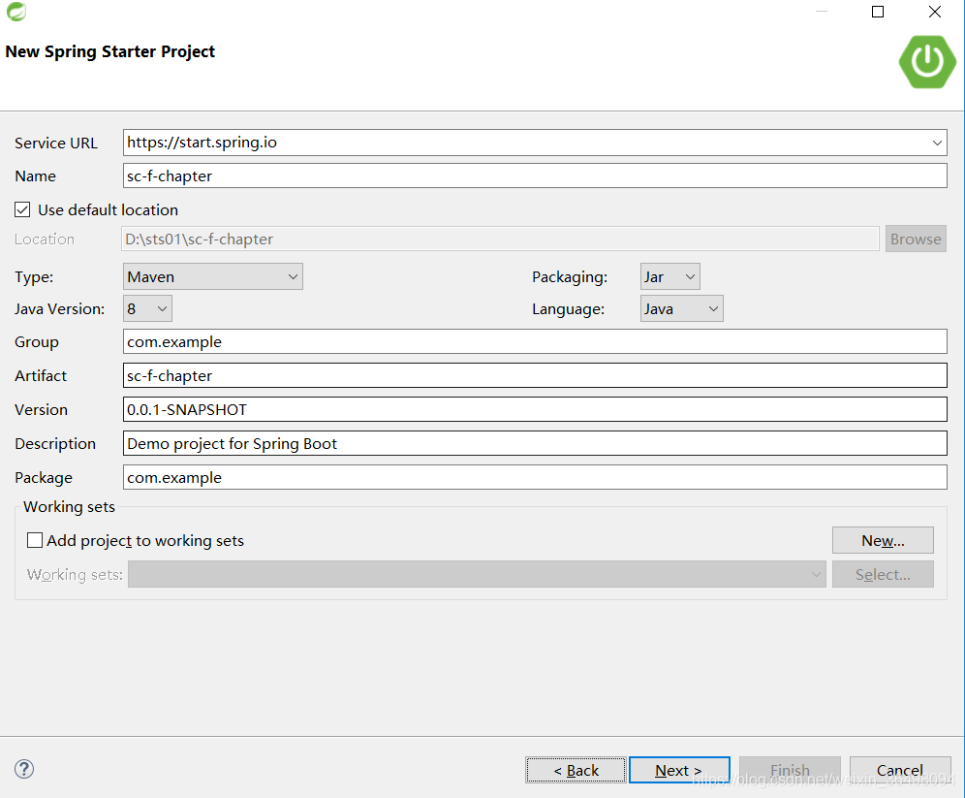Go back with the Back button
This screenshot has height=798, width=965.
(576, 770)
